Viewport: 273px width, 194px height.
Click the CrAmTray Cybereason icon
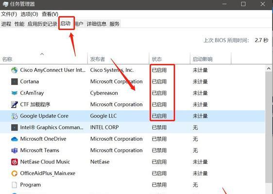coord(15,93)
